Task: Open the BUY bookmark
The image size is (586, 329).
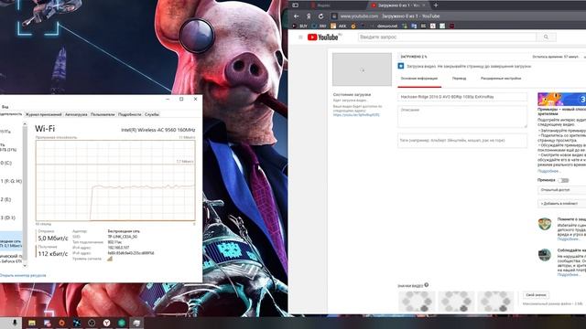Action: (300, 27)
